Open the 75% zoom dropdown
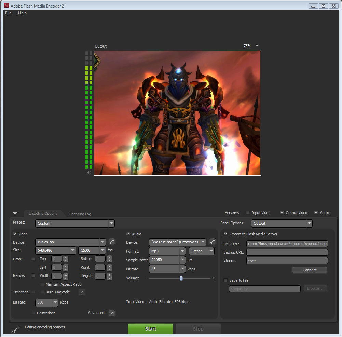Screen dimensions: 342x337 [257, 46]
